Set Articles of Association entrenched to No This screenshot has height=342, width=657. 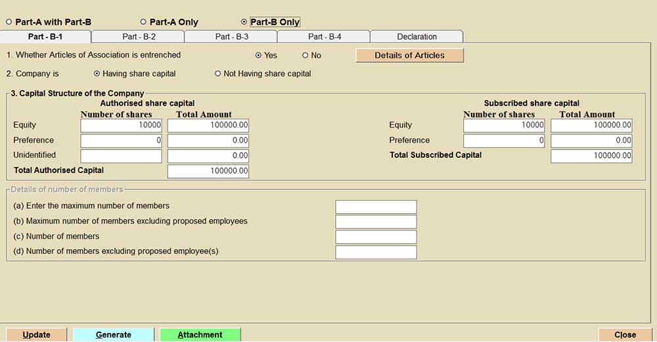tap(306, 56)
